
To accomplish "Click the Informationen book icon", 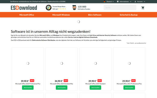I will (118, 2).
